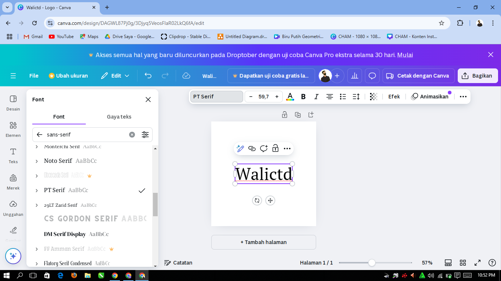
Task: Open Animasikan animation options
Action: pyautogui.click(x=430, y=97)
